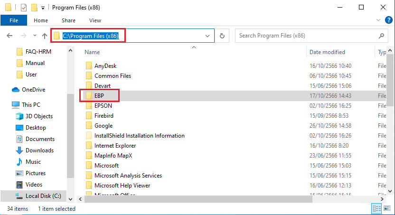Click the Back navigation arrow
The width and height of the screenshot is (395, 215).
[x=10, y=36]
